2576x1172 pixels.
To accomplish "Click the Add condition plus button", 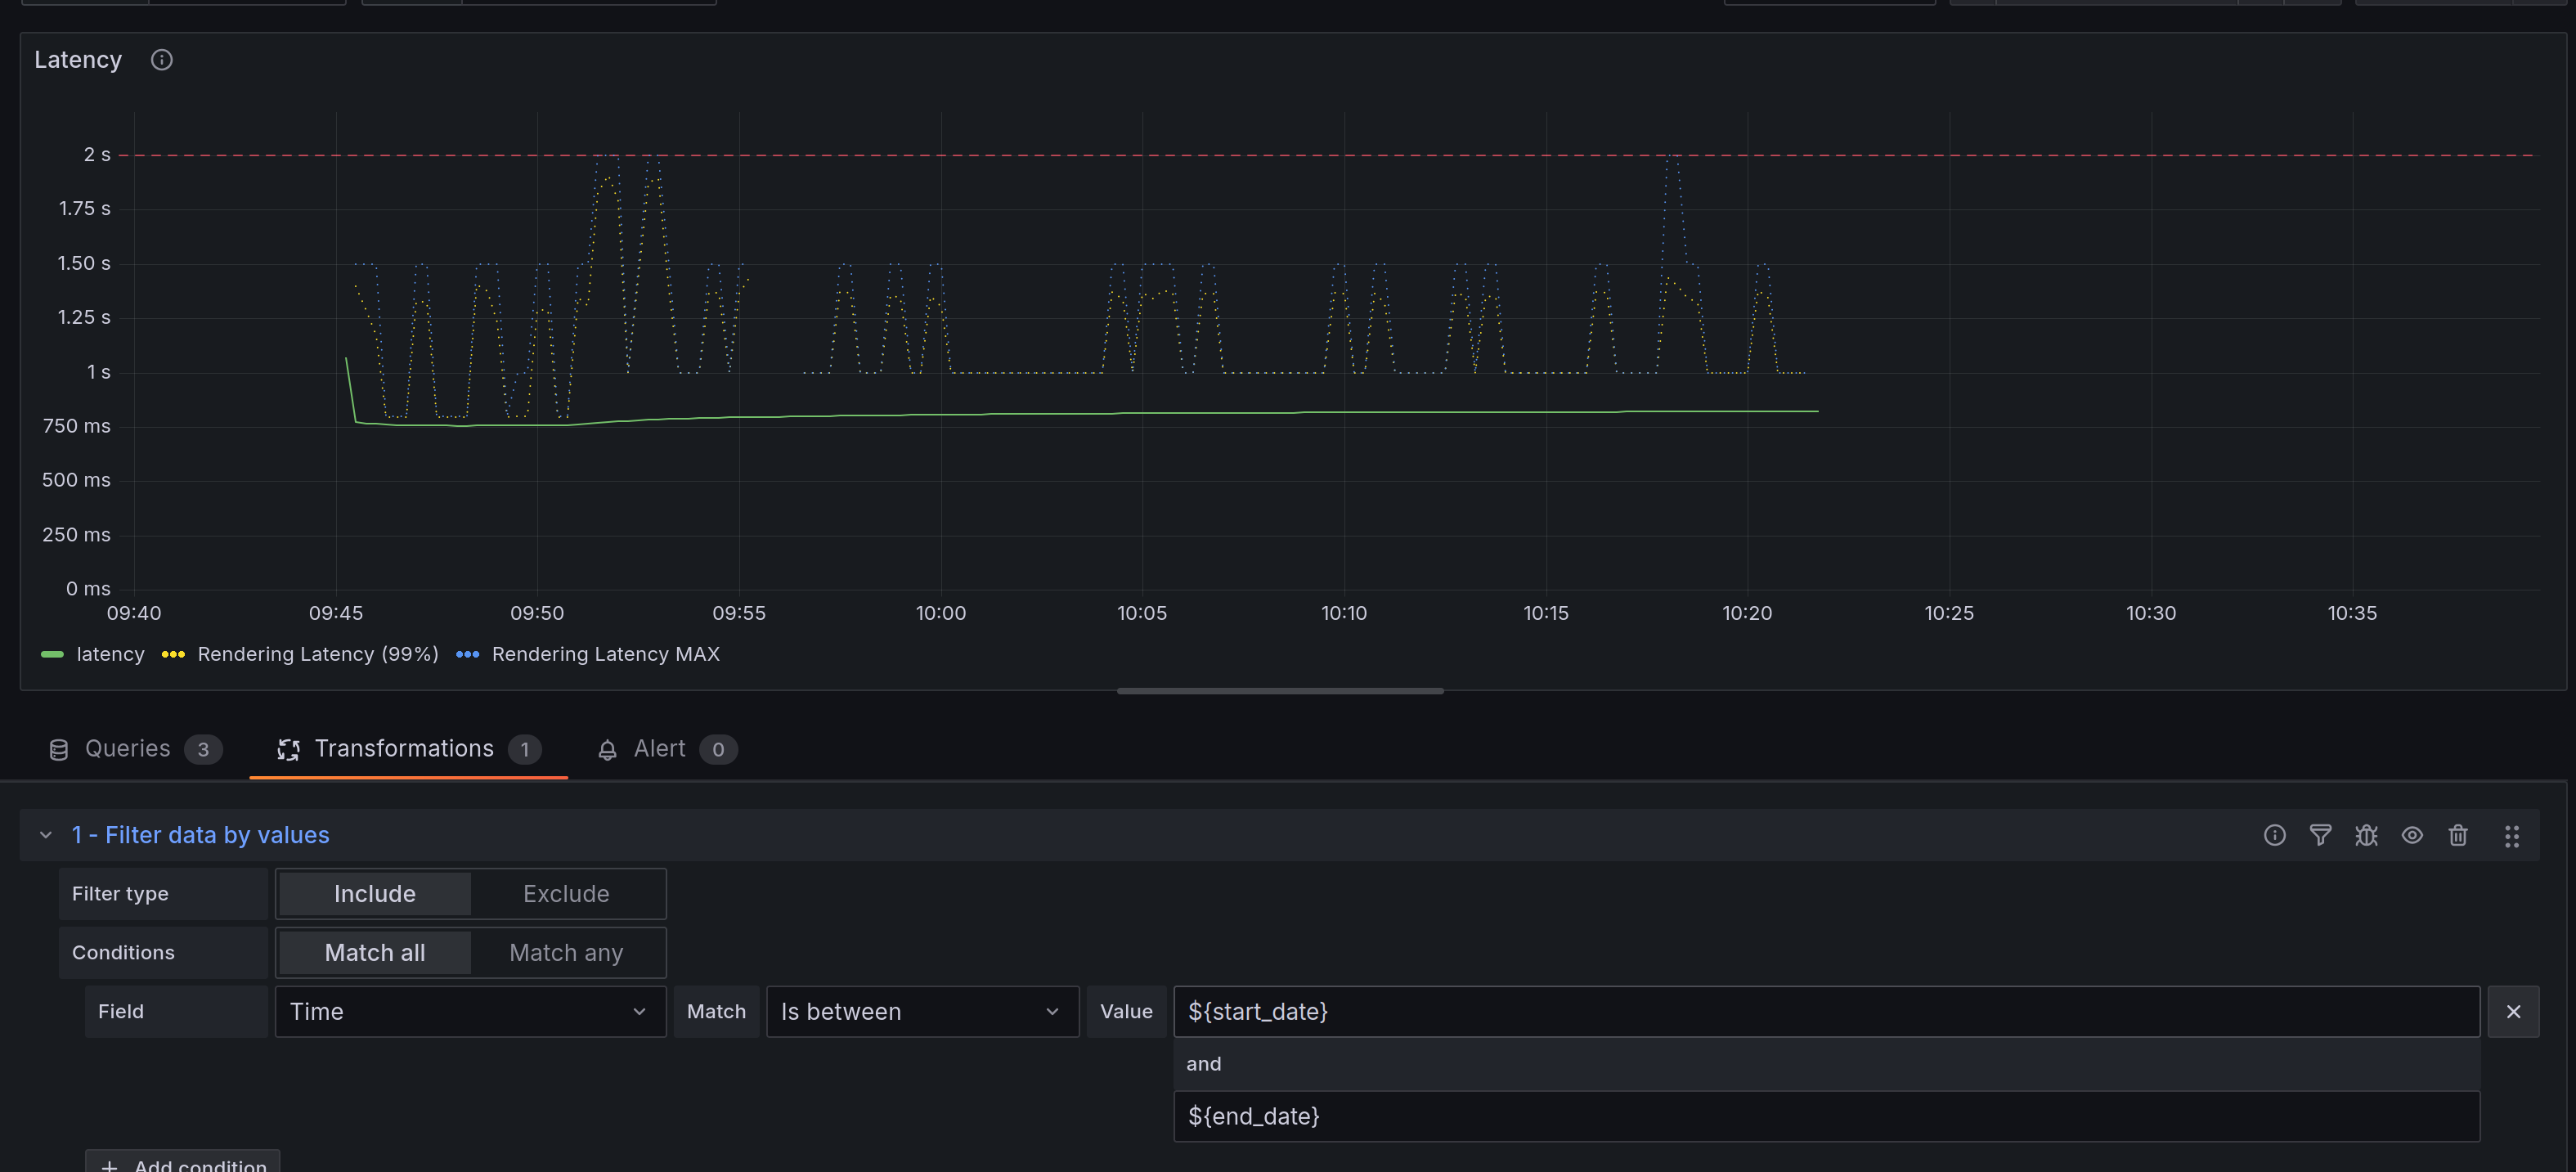I will [x=183, y=1163].
